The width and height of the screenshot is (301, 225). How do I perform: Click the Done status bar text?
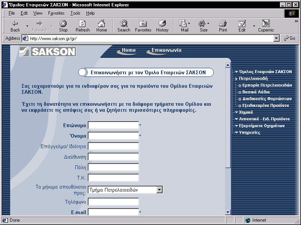[15, 220]
